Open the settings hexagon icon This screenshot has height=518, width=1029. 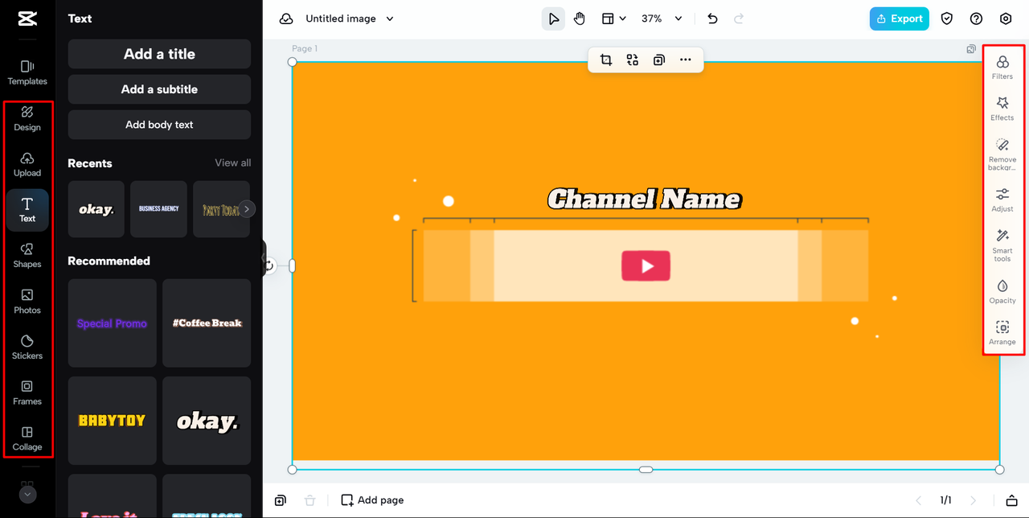[1006, 18]
